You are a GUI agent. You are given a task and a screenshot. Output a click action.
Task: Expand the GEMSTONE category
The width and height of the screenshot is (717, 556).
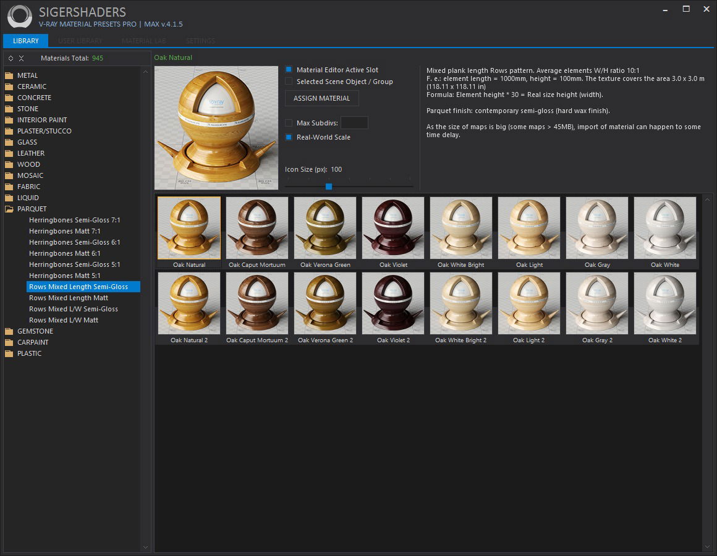35,331
